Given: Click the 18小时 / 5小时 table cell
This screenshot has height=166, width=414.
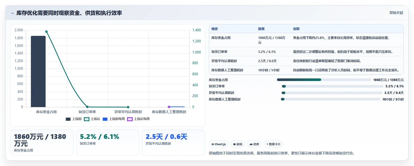Looking at the screenshot, I should click(269, 70).
